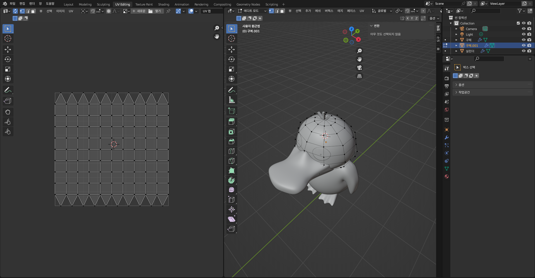Select the Move tool in UV editor
The width and height of the screenshot is (535, 278).
pyautogui.click(x=8, y=50)
